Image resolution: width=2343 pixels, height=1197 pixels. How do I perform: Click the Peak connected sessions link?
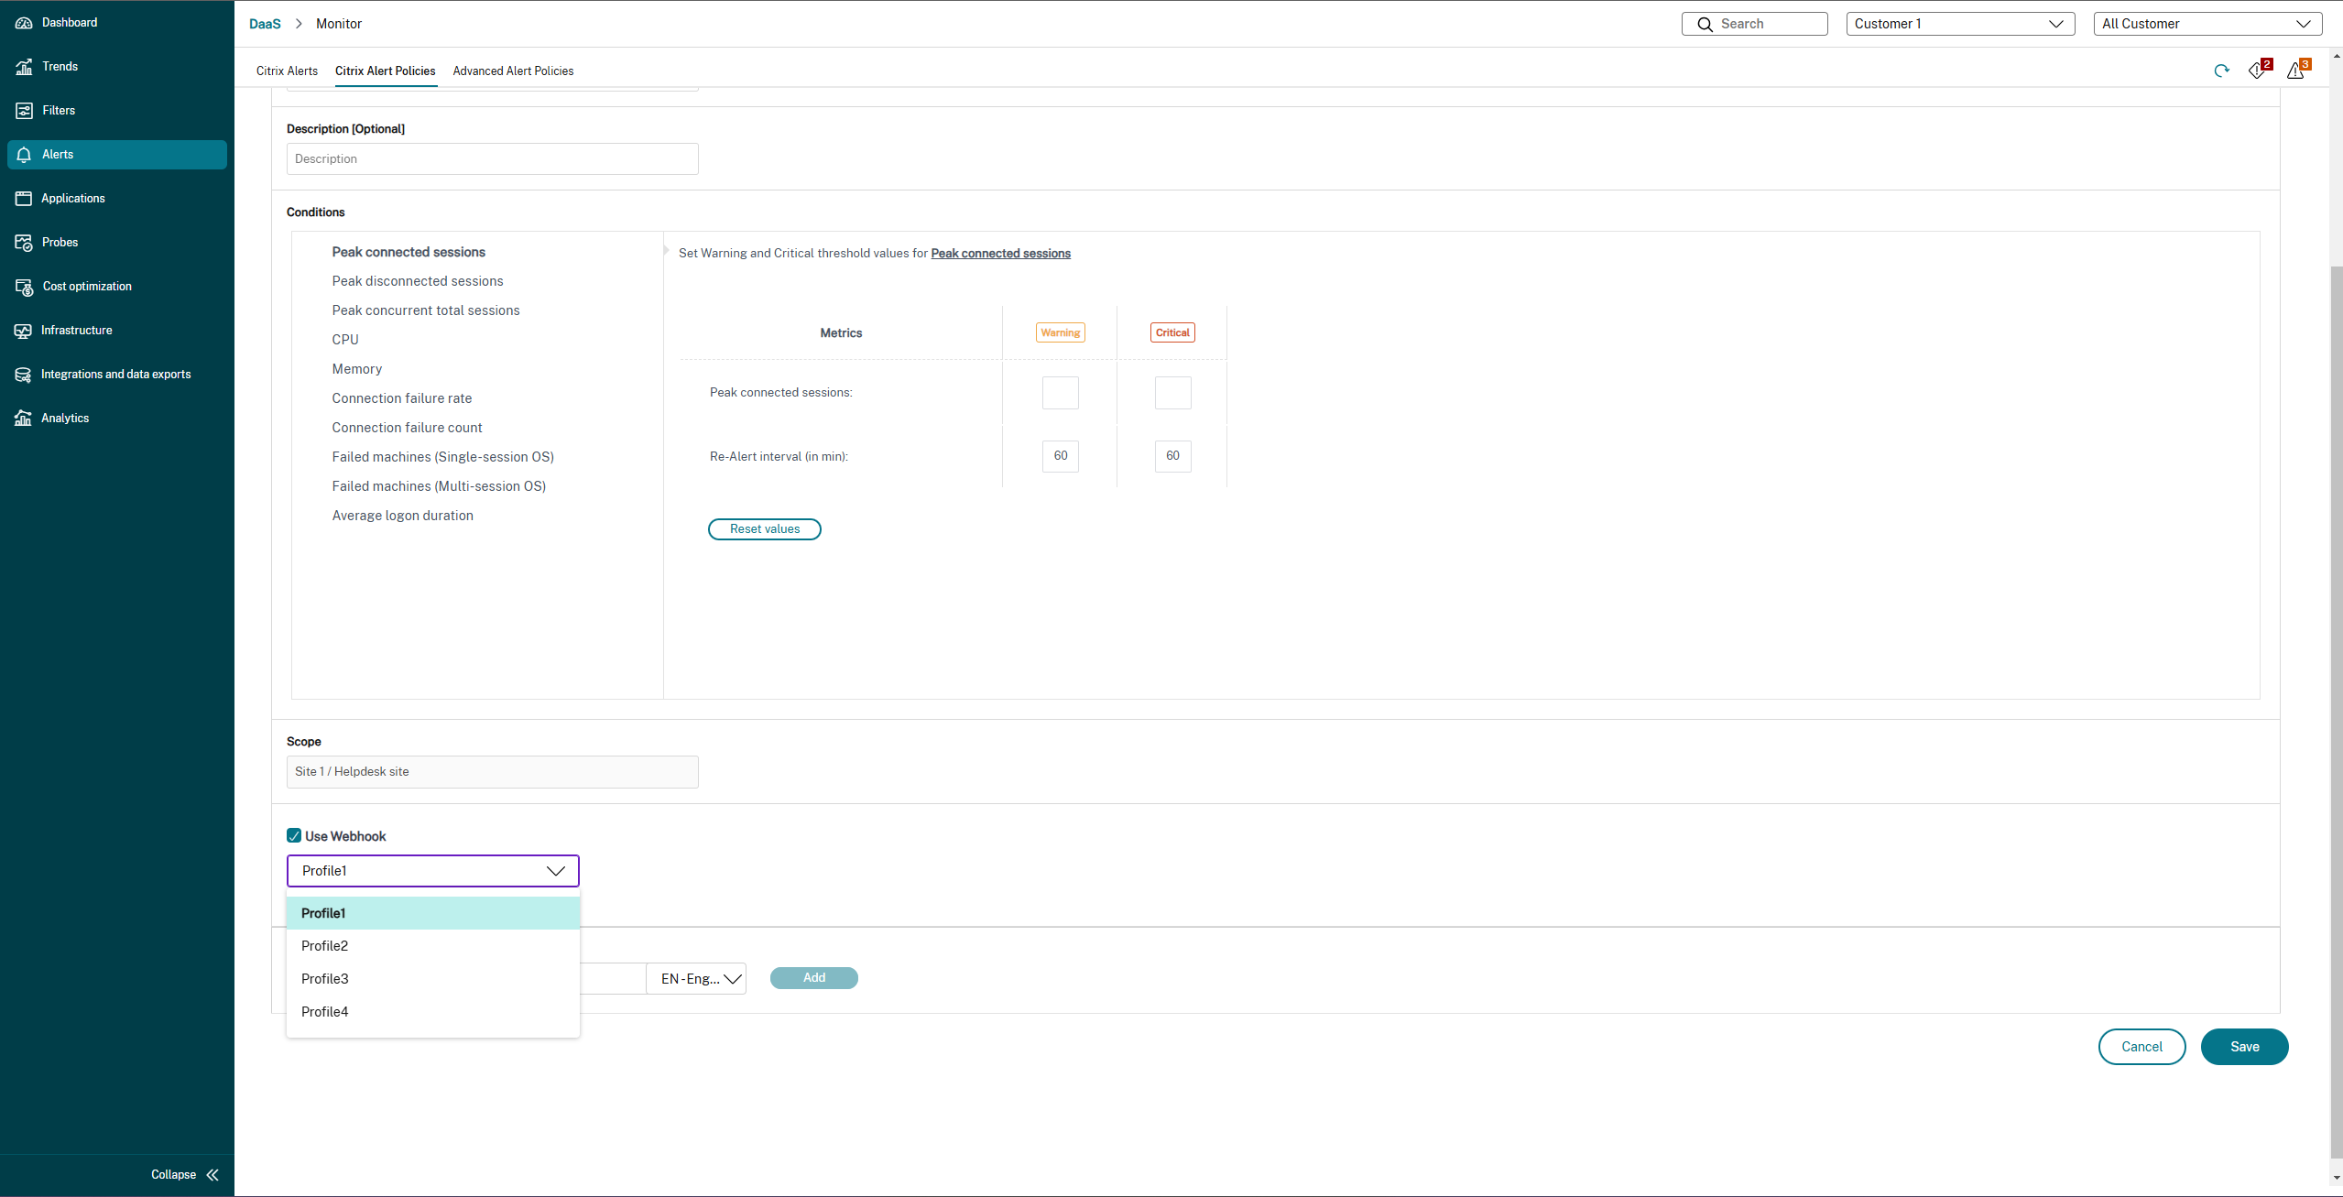[1000, 254]
